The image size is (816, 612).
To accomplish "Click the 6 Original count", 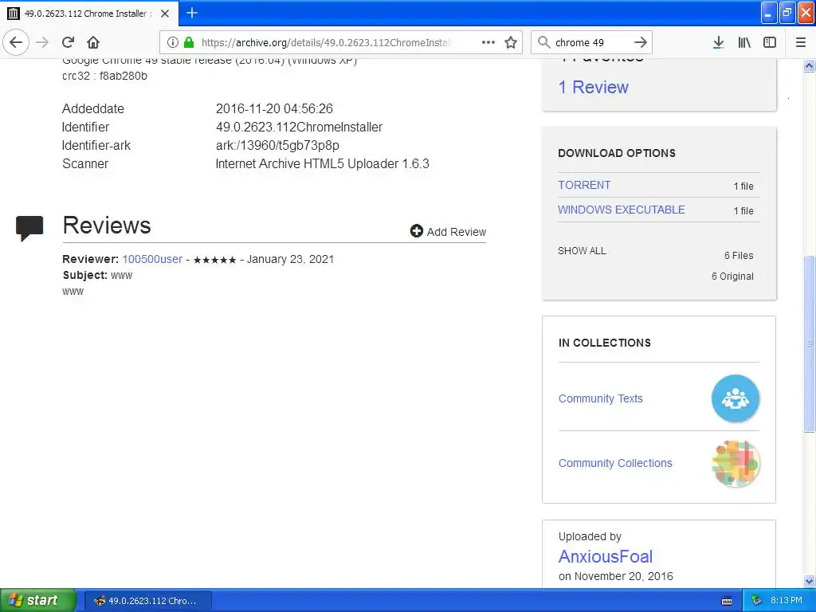I will (732, 277).
